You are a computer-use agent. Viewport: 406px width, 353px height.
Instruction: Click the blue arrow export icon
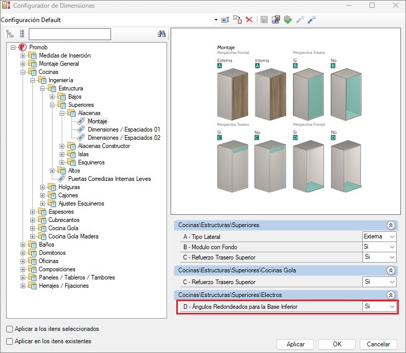point(311,20)
